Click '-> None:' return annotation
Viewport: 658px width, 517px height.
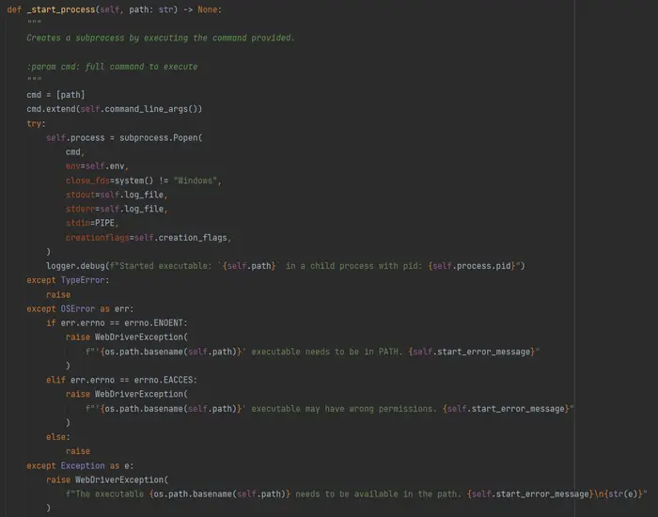tap(202, 9)
